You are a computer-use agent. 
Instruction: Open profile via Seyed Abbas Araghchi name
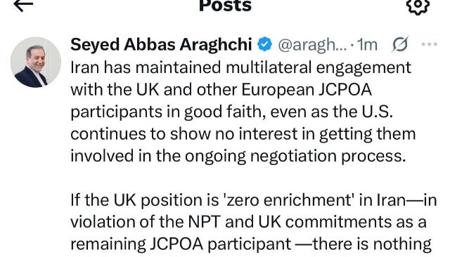click(x=161, y=45)
